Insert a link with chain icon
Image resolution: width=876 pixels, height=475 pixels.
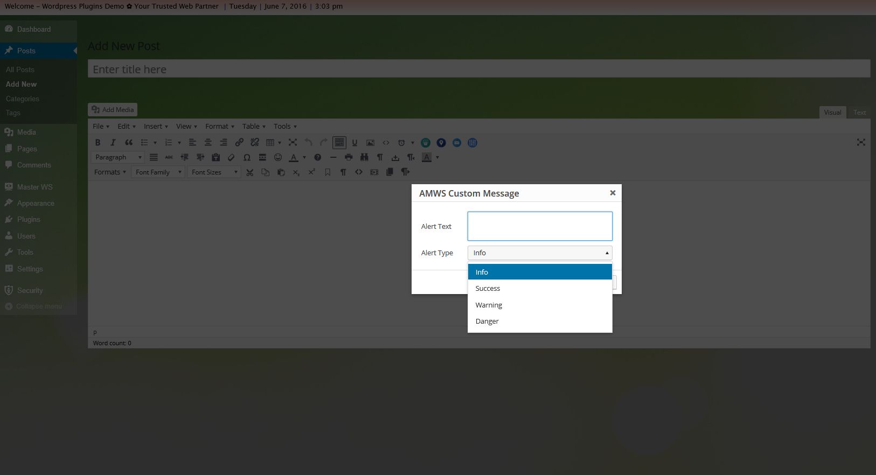pos(239,143)
